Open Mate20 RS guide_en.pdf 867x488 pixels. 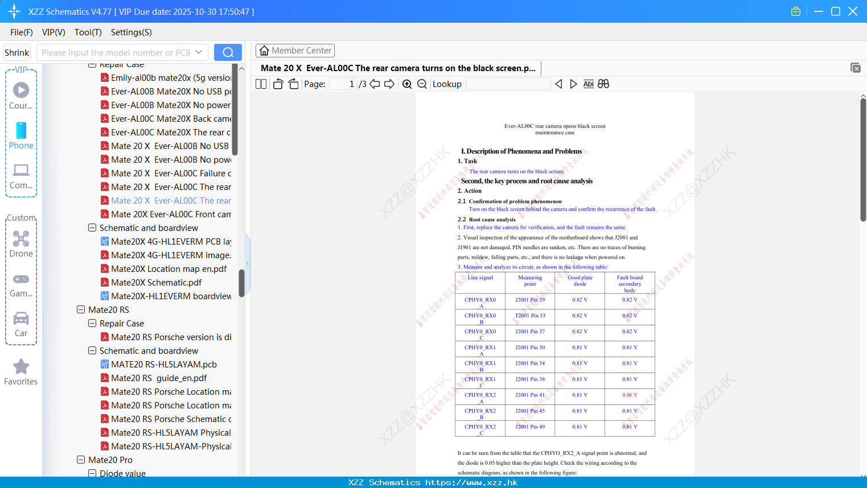(154, 378)
